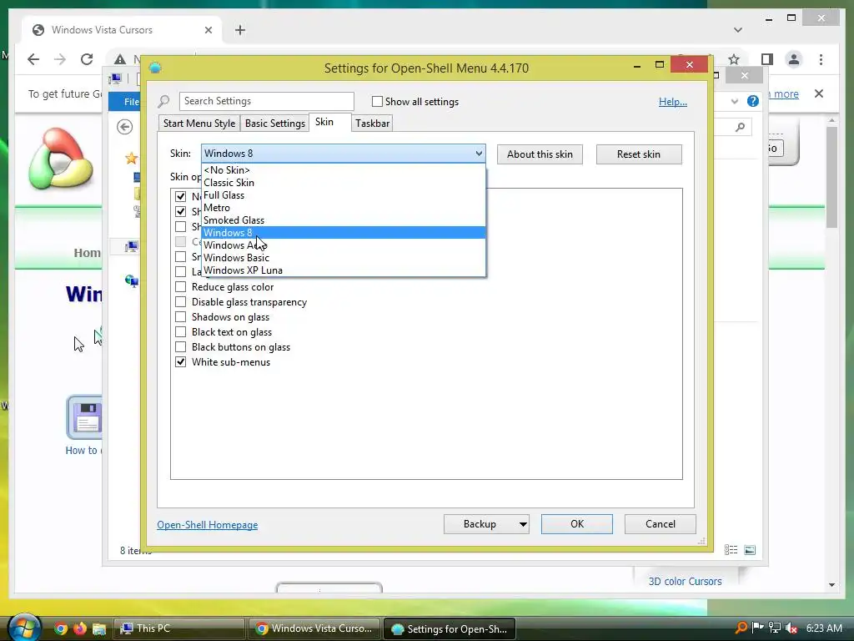Screen dimensions: 854x641
Task: Open new Chrome tab with plus
Action: 240,30
